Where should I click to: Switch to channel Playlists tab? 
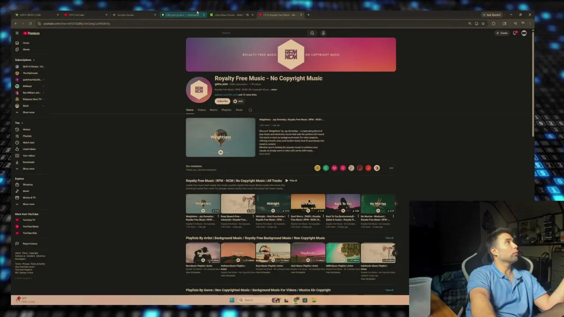tap(226, 110)
